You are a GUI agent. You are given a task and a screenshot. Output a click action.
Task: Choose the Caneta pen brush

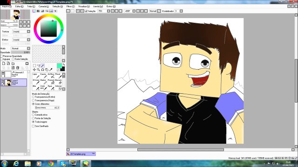43,76
